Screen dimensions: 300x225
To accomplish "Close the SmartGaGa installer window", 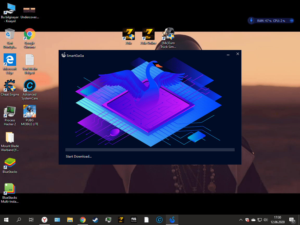I will (238, 54).
